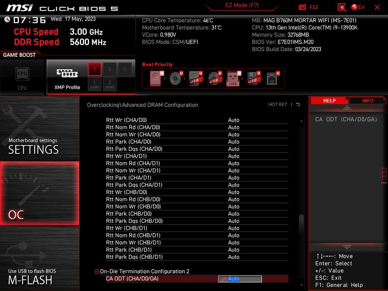388x291 pixels.
Task: Change language with the En globe icon
Action: click(x=358, y=7)
